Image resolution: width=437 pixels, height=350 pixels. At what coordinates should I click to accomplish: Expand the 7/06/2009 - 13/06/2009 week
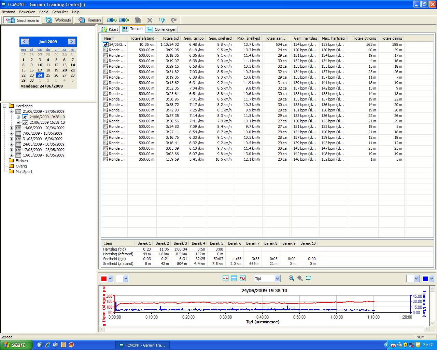tap(11, 133)
